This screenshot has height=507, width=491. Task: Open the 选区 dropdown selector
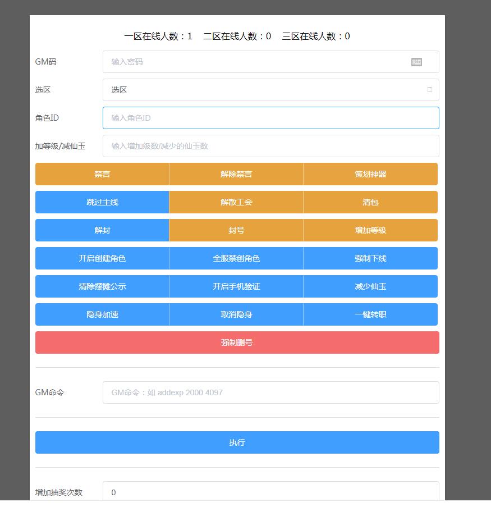(x=270, y=90)
